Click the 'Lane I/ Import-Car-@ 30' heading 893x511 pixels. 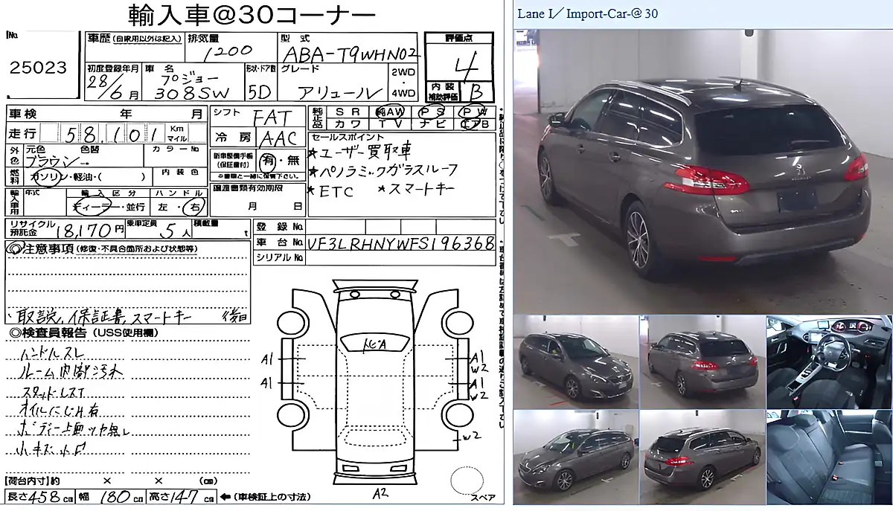pyautogui.click(x=588, y=13)
